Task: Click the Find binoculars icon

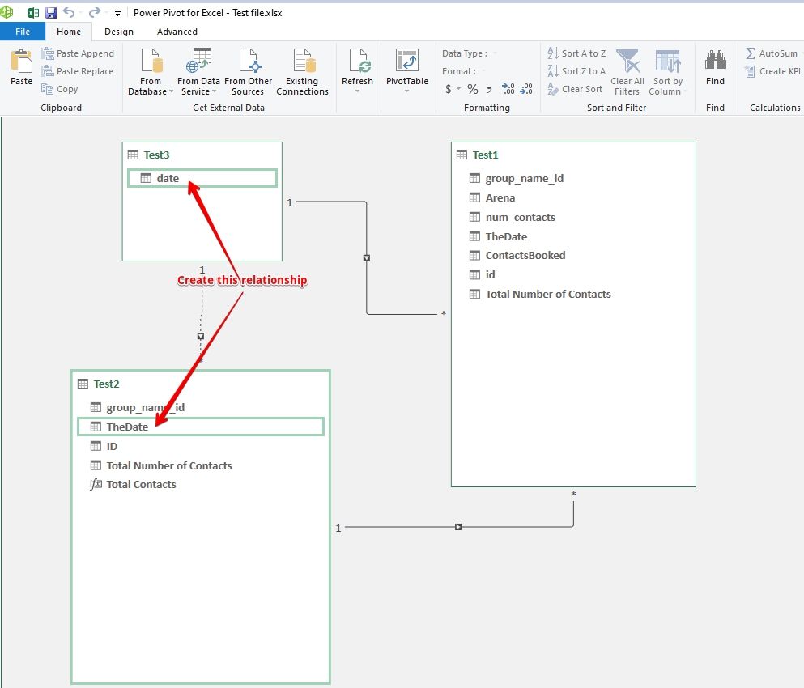Action: (715, 61)
